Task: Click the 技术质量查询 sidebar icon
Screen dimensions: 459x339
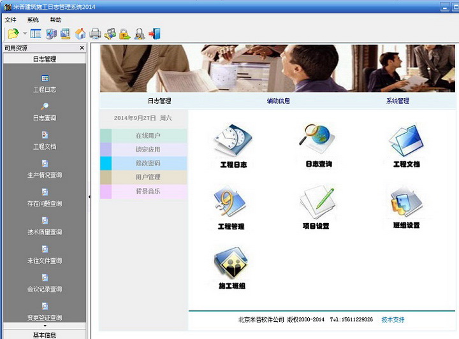Action: 45,220
